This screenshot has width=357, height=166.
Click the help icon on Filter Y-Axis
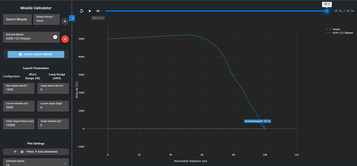tap(22, 152)
